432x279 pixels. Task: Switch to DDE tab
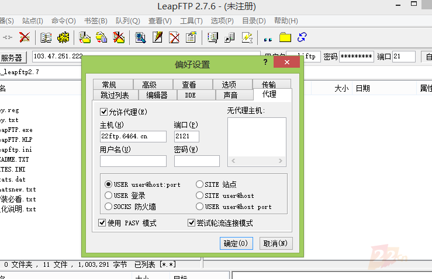[x=196, y=95]
